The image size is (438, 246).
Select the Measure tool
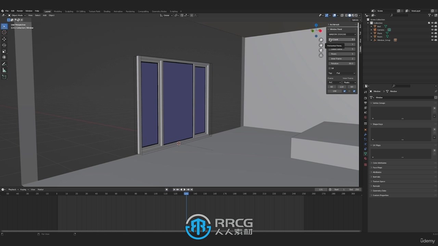pyautogui.click(x=4, y=70)
